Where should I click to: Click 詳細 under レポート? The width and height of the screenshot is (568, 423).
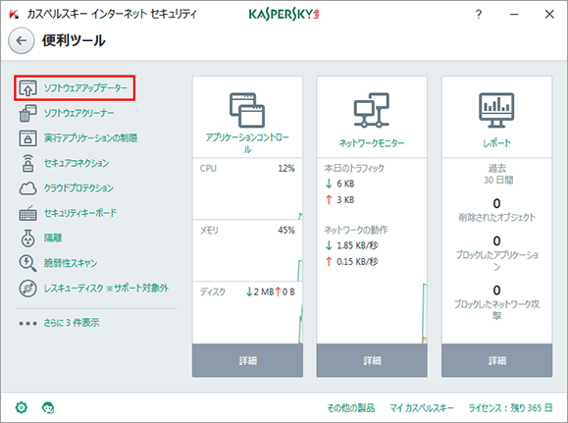point(496,360)
